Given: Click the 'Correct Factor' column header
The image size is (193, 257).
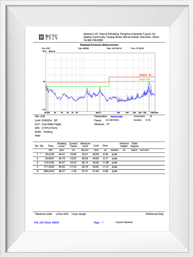Looking at the screenshot, I should pyautogui.click(x=73, y=145).
